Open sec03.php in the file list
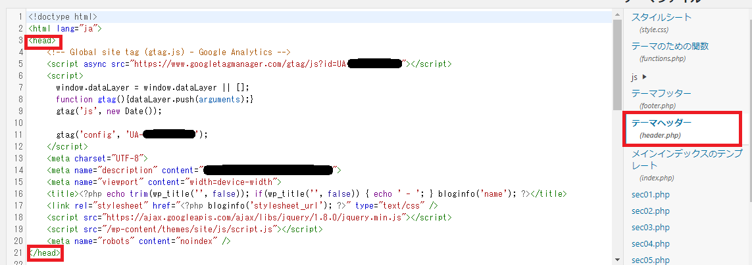Image resolution: width=752 pixels, height=265 pixels. point(651,227)
